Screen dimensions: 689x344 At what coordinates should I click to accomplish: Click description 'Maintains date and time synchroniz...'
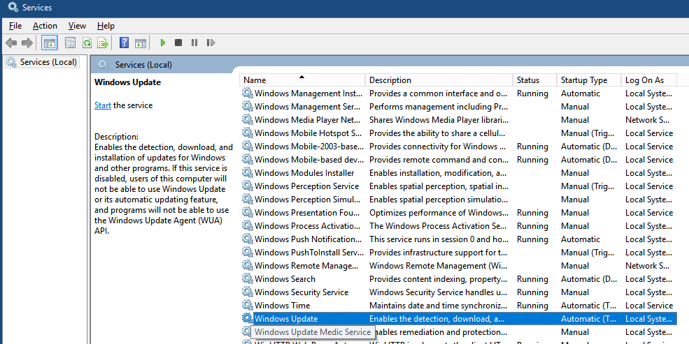[x=439, y=306]
